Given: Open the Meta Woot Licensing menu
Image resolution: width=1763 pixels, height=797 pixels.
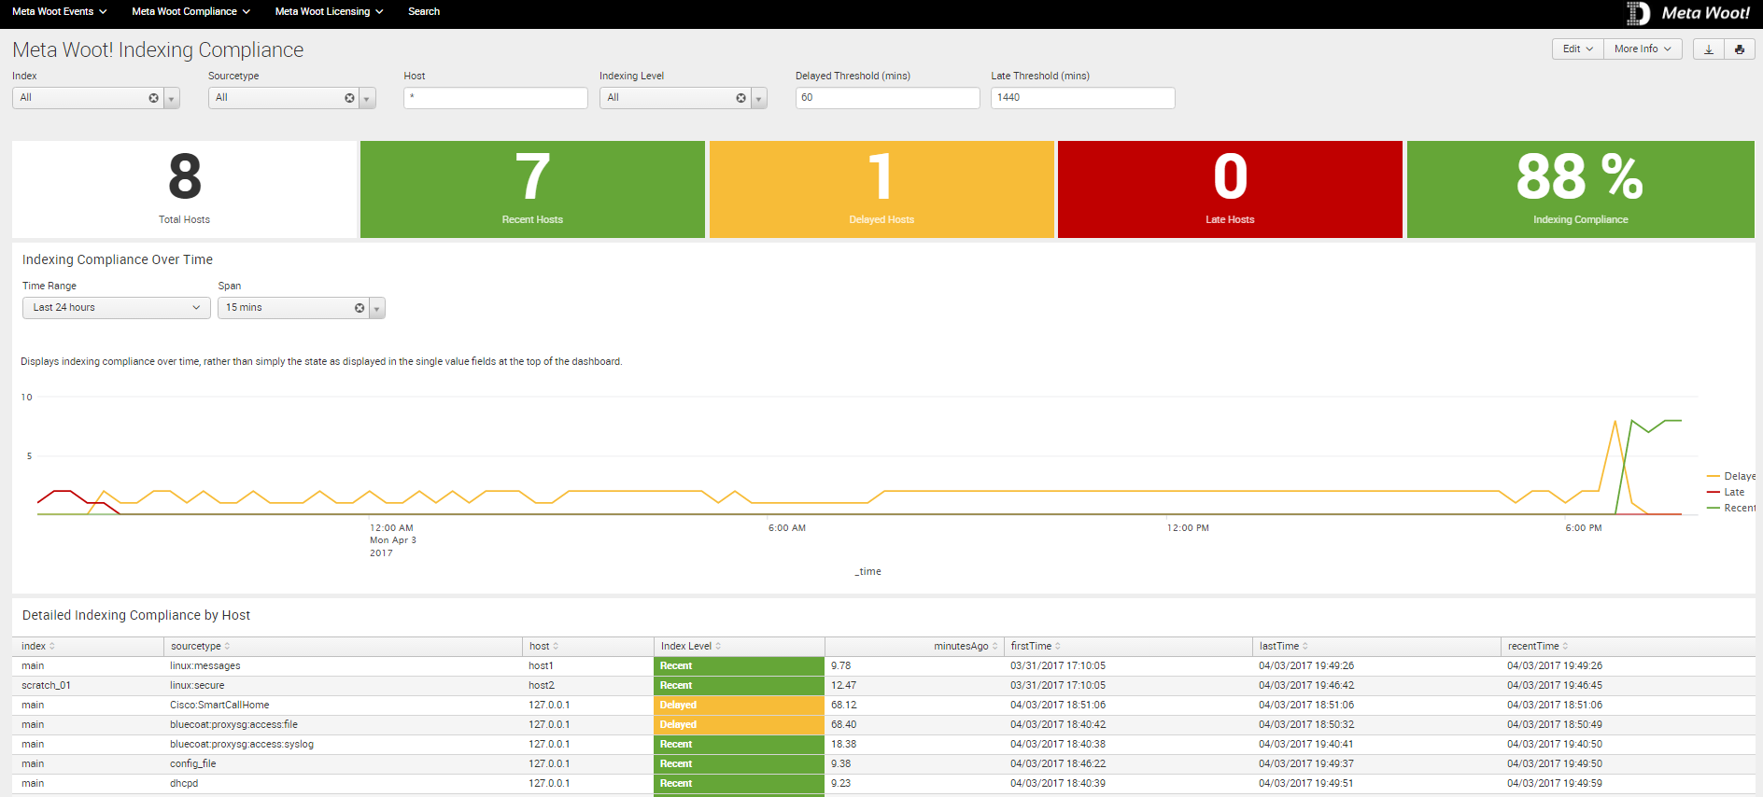Looking at the screenshot, I should (329, 12).
